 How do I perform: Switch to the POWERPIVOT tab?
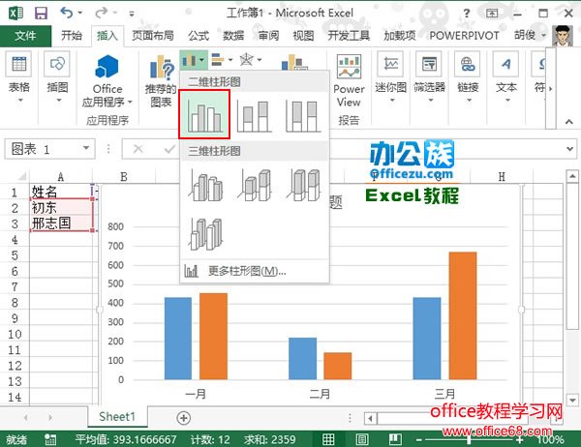[464, 36]
